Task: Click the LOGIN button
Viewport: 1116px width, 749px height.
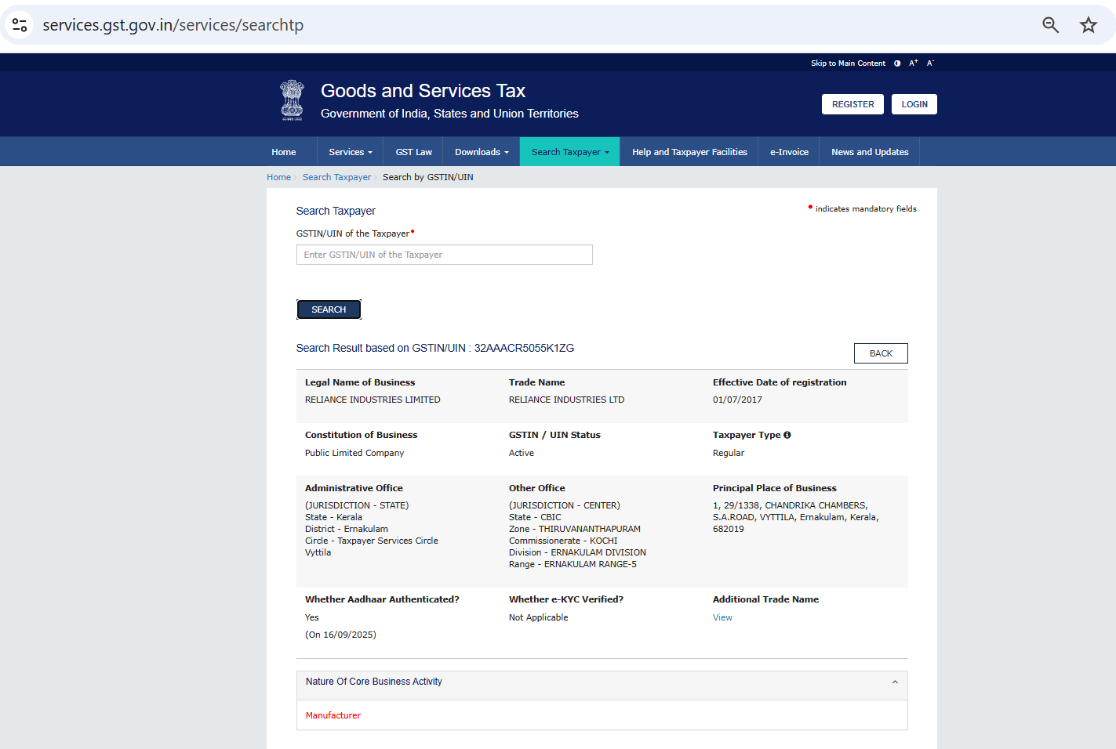Action: pos(914,104)
